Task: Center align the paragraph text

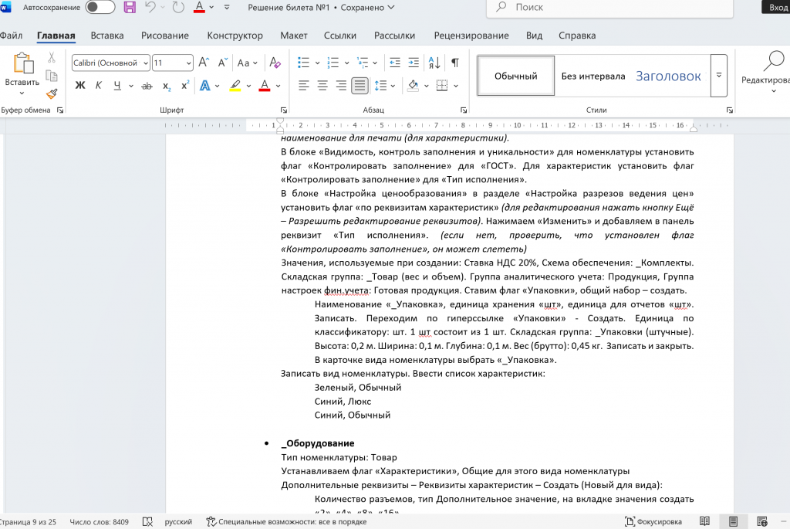Action: (322, 86)
